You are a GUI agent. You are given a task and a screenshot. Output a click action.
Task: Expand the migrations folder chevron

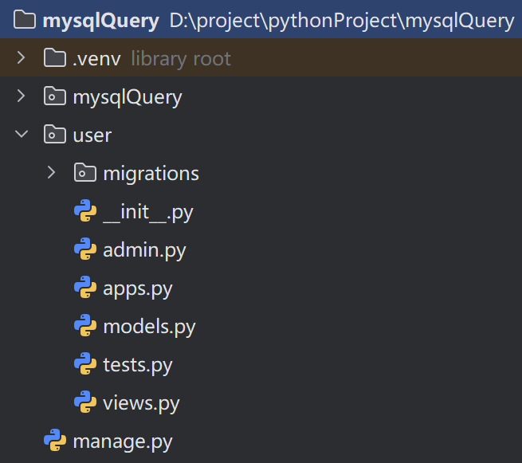coord(52,173)
